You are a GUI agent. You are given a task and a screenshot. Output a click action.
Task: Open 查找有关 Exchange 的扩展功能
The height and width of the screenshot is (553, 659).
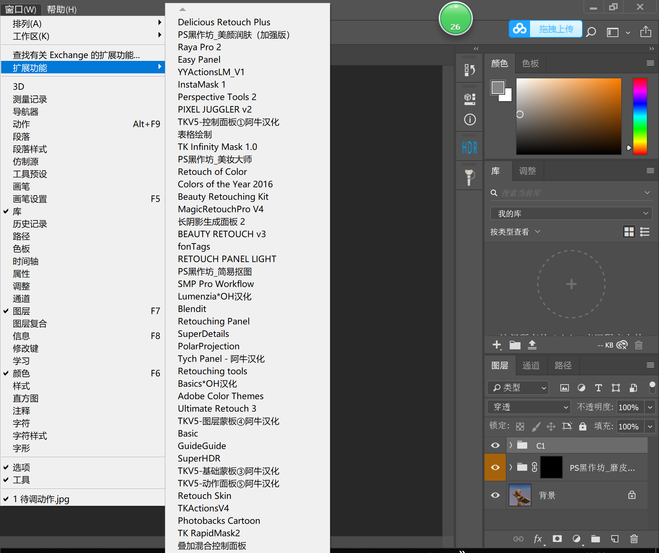pyautogui.click(x=83, y=55)
